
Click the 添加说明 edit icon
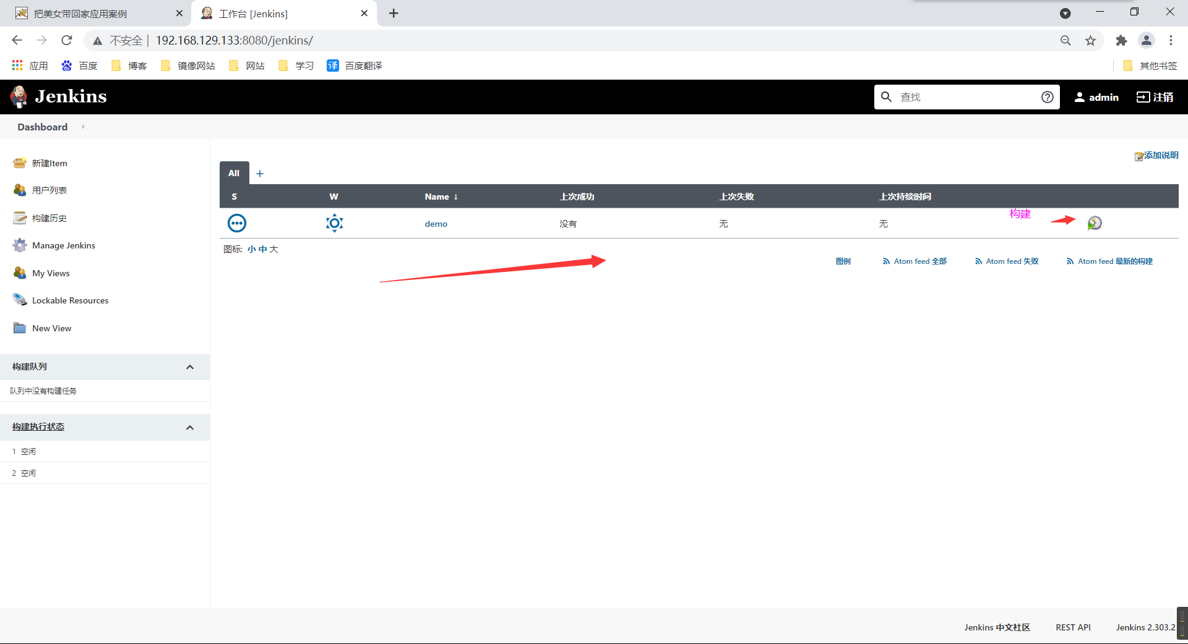click(x=1138, y=156)
